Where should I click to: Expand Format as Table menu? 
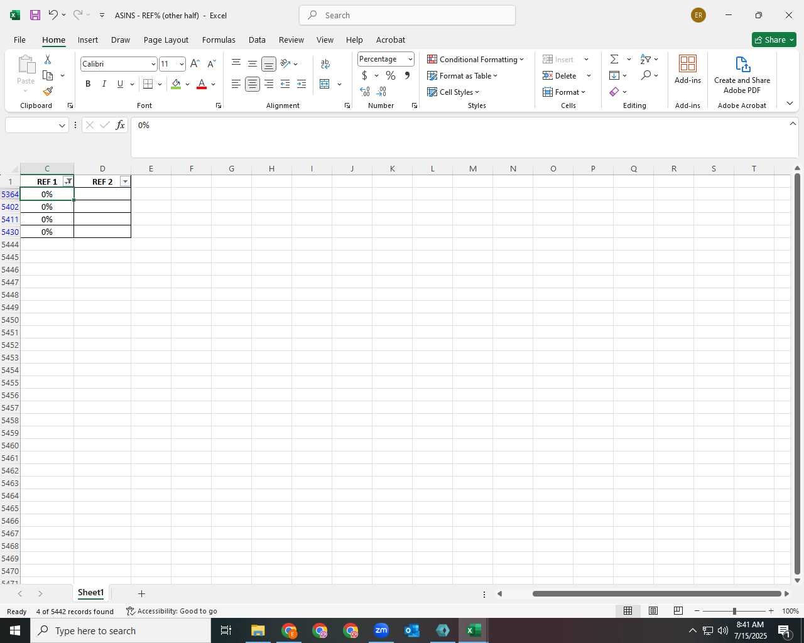pyautogui.click(x=462, y=75)
